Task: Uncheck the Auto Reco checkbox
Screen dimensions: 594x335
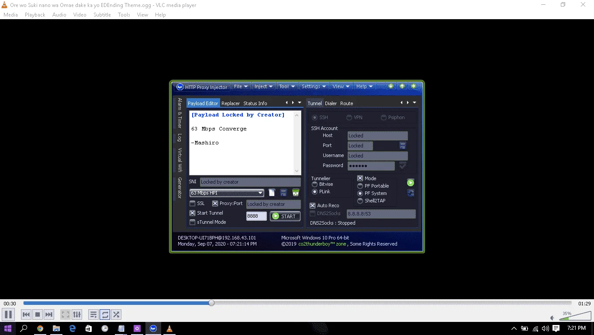Action: click(312, 205)
